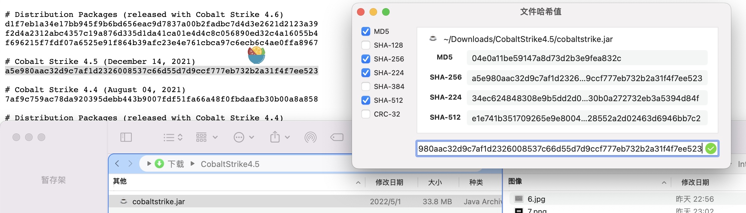The height and width of the screenshot is (213, 746).
Task: Click the tag icon in Finder toolbar
Action: tap(337, 137)
